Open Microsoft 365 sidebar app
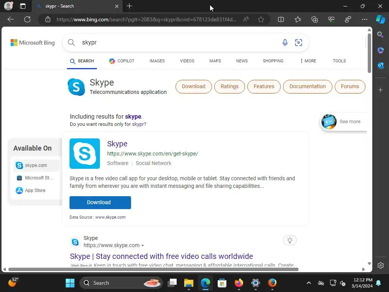The height and width of the screenshot is (292, 389). [380, 50]
